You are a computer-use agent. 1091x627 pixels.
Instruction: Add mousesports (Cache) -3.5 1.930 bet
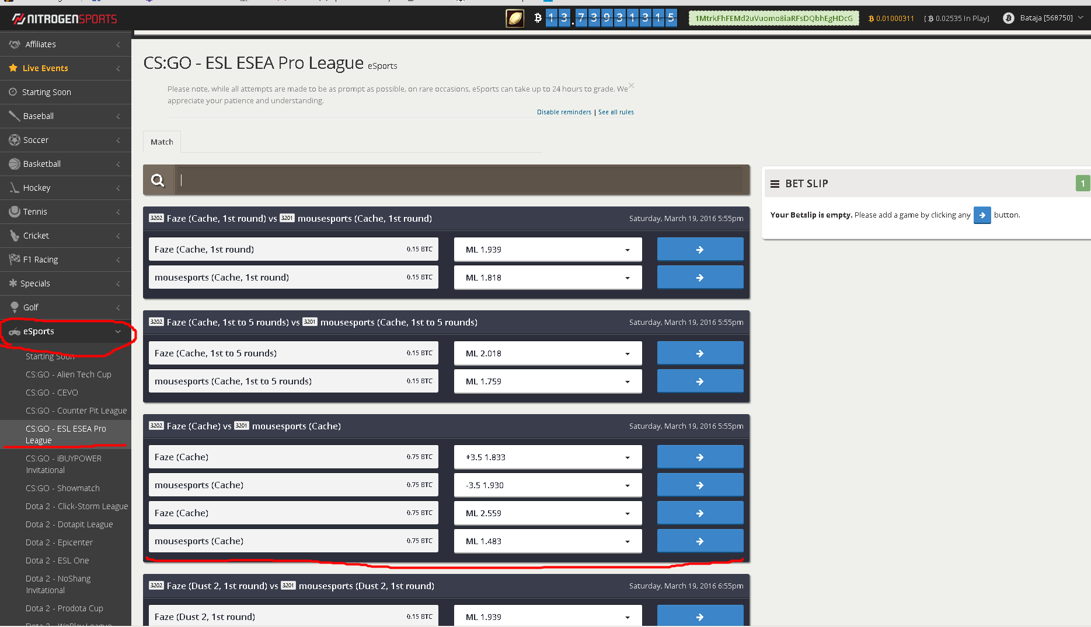(x=700, y=485)
